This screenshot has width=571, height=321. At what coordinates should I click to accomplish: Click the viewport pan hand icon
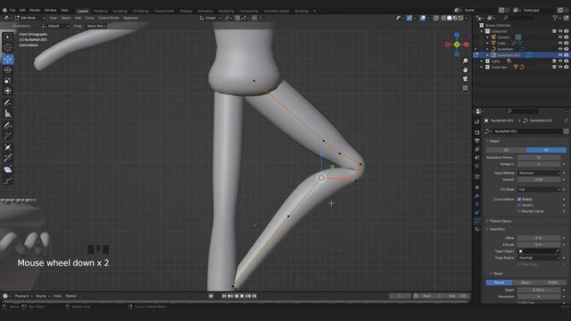pyautogui.click(x=465, y=70)
